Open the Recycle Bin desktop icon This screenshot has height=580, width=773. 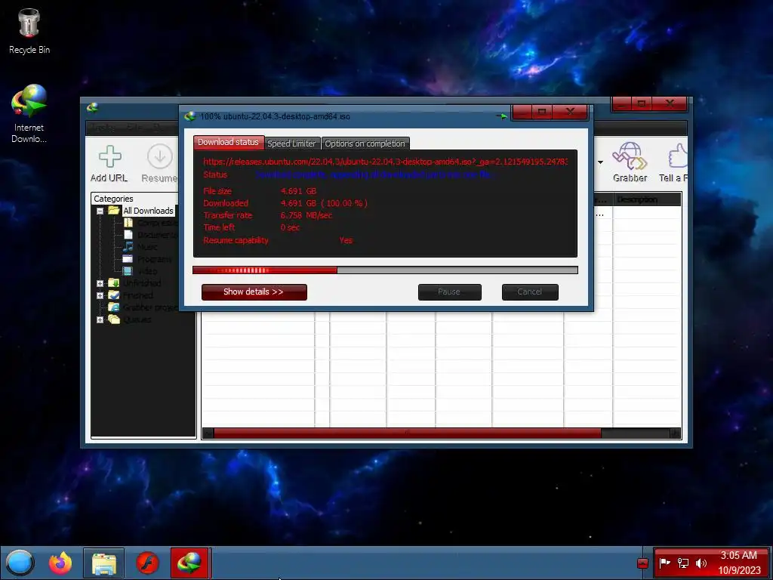click(x=29, y=31)
